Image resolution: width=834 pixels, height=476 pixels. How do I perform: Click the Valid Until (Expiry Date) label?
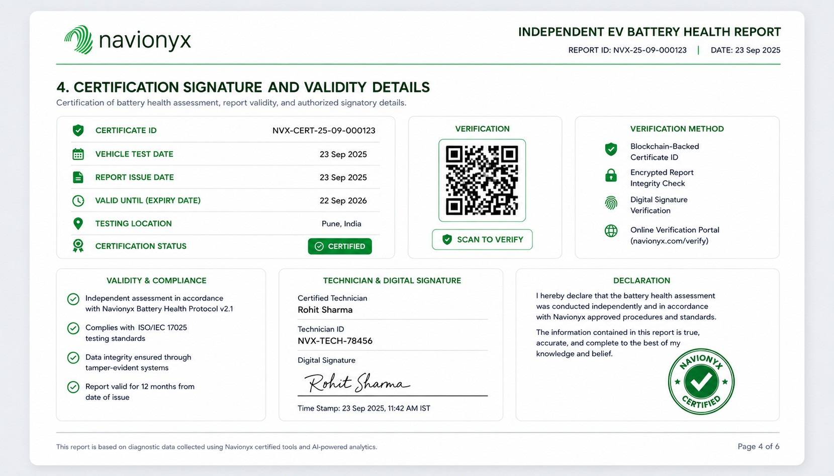pyautogui.click(x=148, y=200)
